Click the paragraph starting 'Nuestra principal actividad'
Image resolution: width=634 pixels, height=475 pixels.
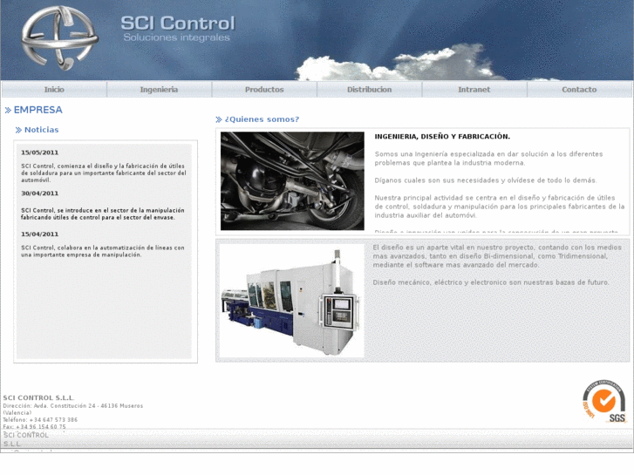[500, 207]
